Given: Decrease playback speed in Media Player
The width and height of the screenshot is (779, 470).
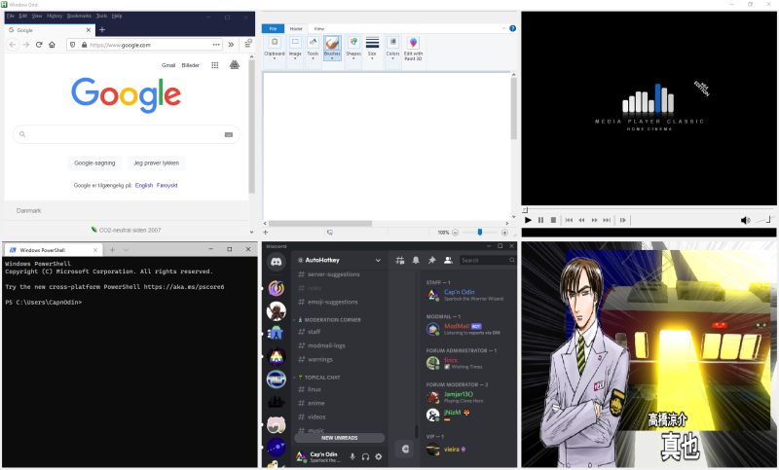Looking at the screenshot, I should (581, 220).
